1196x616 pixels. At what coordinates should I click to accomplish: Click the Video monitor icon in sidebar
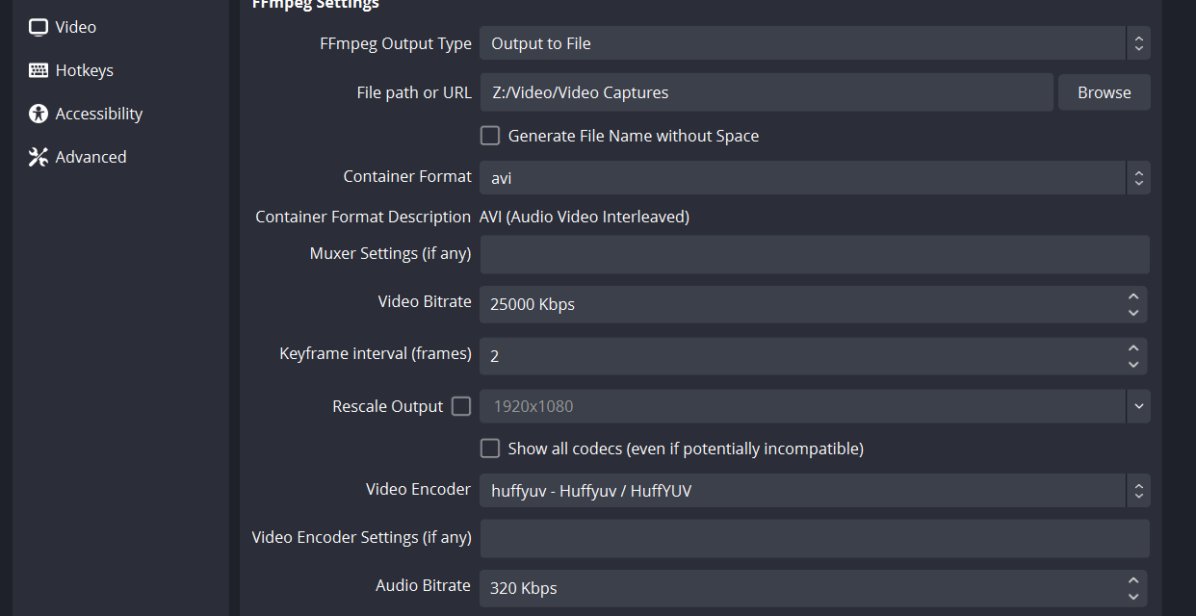pyautogui.click(x=39, y=27)
